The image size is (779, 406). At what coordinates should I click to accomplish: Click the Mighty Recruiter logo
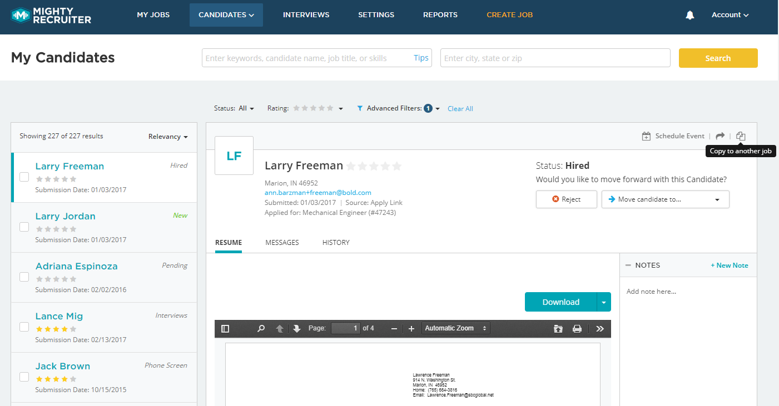pos(51,16)
